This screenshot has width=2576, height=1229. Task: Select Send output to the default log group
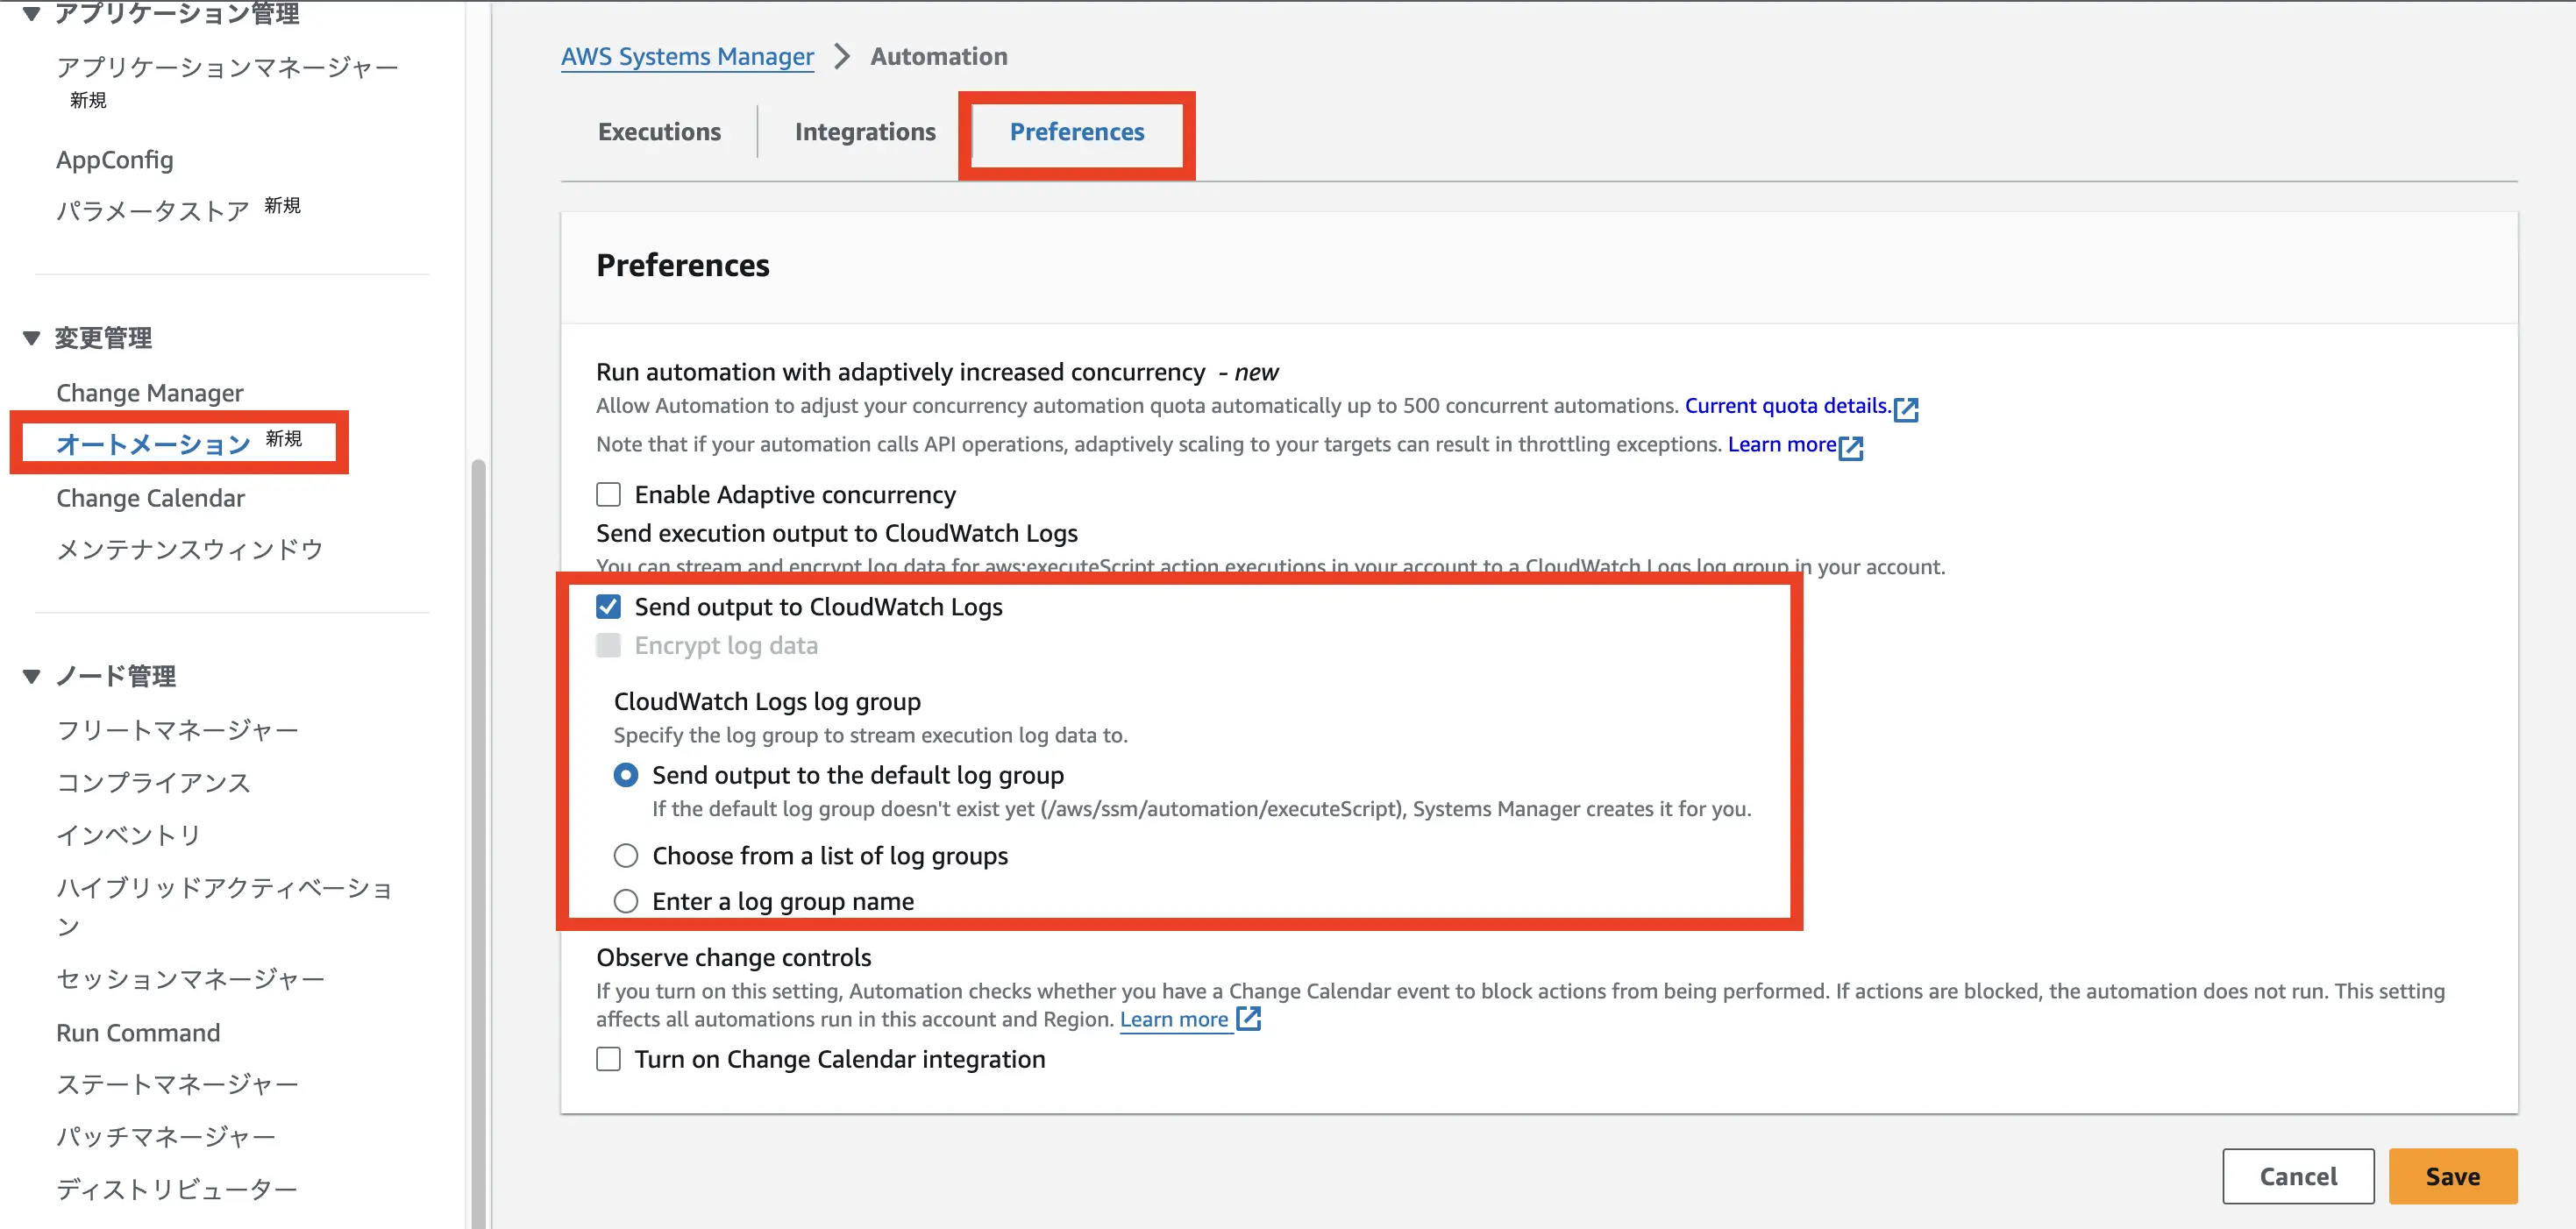pyautogui.click(x=625, y=774)
